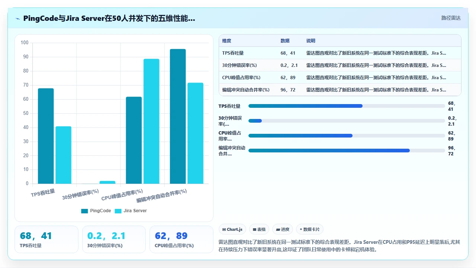Image resolution: width=476 pixels, height=268 pixels.
Task: Open the 68，41 TPS吞吐量 data card
Action: [46, 239]
